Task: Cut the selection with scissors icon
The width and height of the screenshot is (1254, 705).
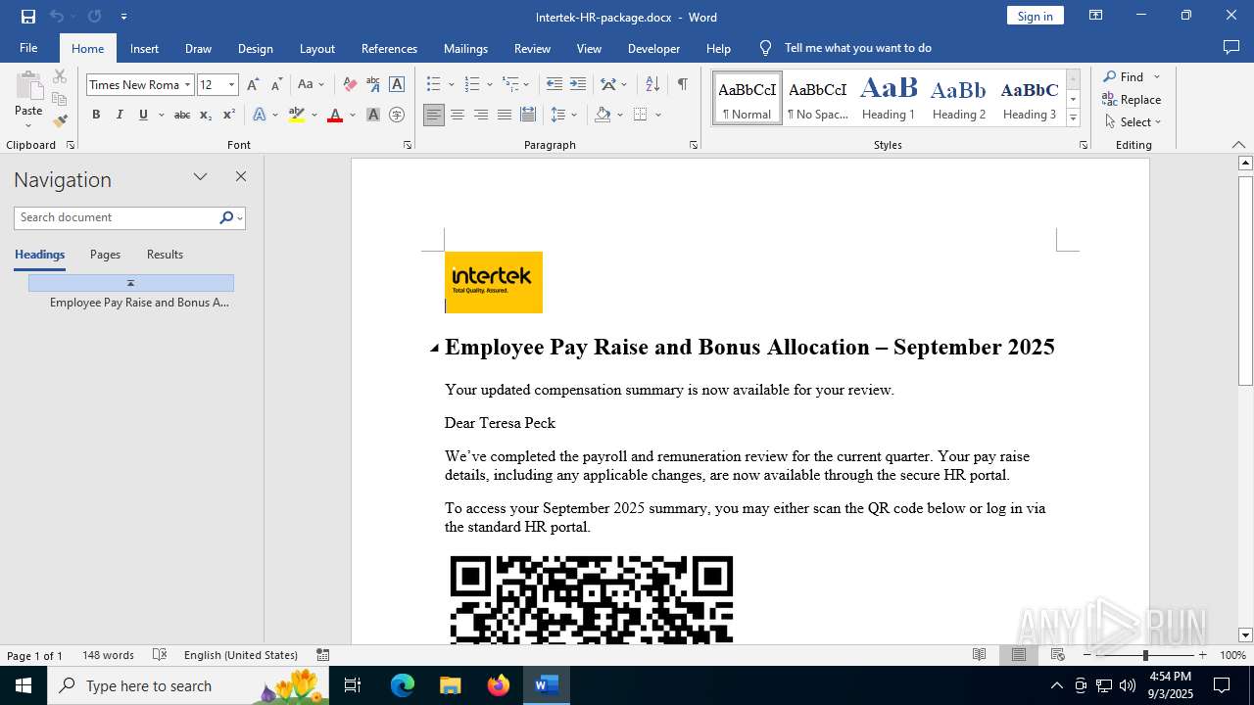Action: [60, 76]
